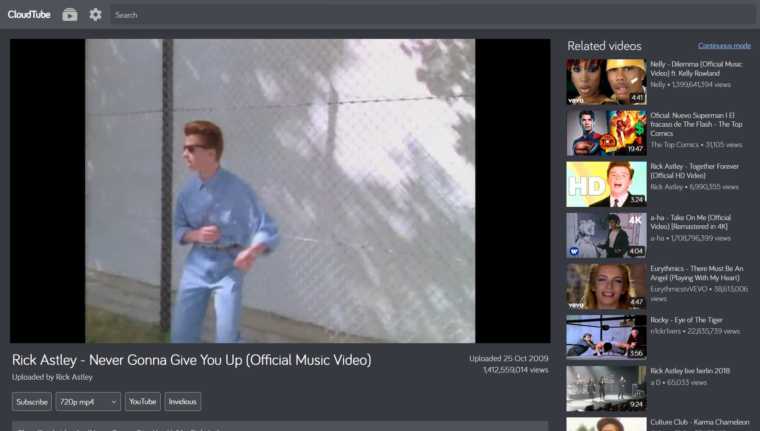Open Together Forever video thumbnail
The height and width of the screenshot is (431, 760).
[606, 184]
